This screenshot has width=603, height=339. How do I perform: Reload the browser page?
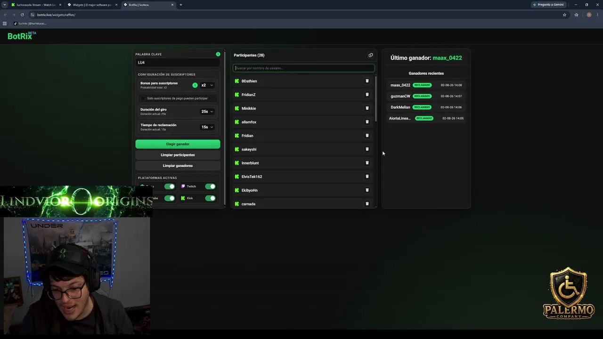pos(22,15)
